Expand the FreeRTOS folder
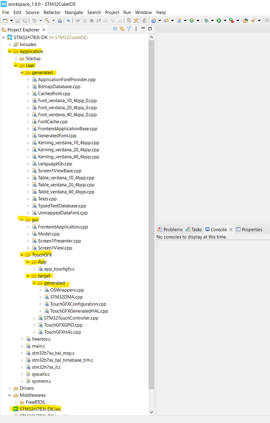The width and height of the screenshot is (270, 423). pos(16,402)
